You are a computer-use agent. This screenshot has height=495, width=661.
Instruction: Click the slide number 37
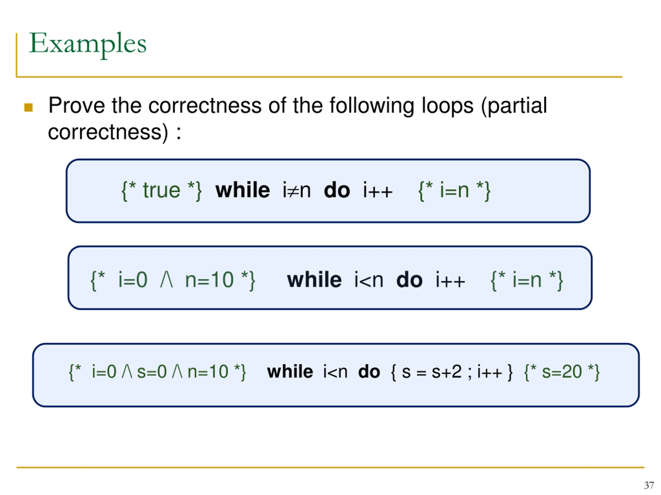pos(649,485)
